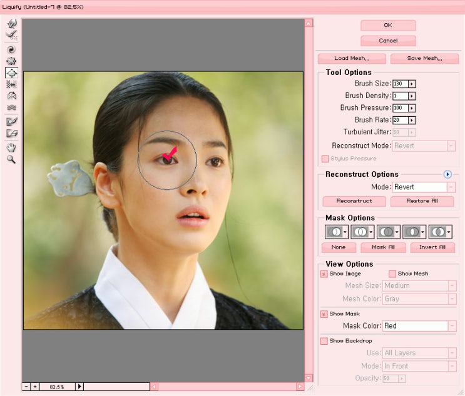Viewport: 465px width, 396px height.
Task: Choose the Pucker tool
Action: [11, 61]
